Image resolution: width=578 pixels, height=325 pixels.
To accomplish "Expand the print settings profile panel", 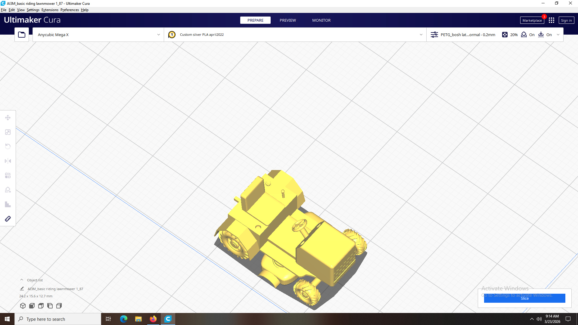I will [495, 35].
